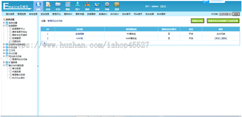Open 排行统计 in the submenu bar
The image size is (242, 117).
pyautogui.click(x=115, y=14)
